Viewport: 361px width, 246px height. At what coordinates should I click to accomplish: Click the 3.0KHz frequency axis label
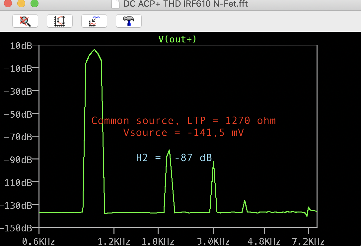(213, 241)
